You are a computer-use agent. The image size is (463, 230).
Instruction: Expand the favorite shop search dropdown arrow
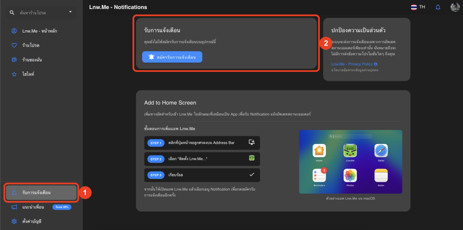click(70, 12)
